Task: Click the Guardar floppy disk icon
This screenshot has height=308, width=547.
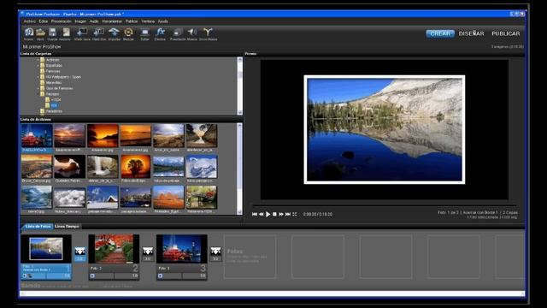Action: (x=53, y=33)
